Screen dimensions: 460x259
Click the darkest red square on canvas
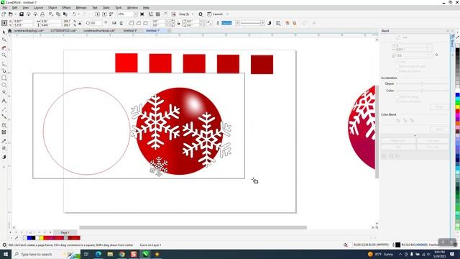pos(262,65)
